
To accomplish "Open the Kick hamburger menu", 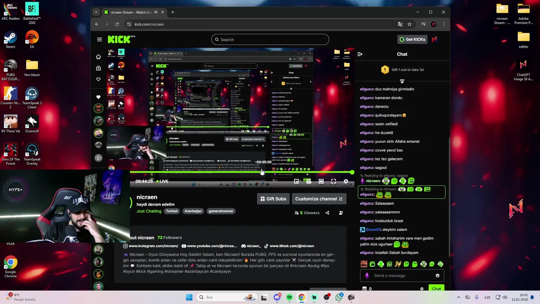I will click(99, 40).
